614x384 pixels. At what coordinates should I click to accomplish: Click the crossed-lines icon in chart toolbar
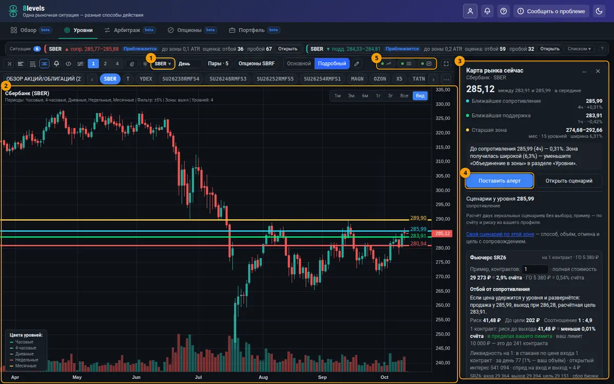80,63
